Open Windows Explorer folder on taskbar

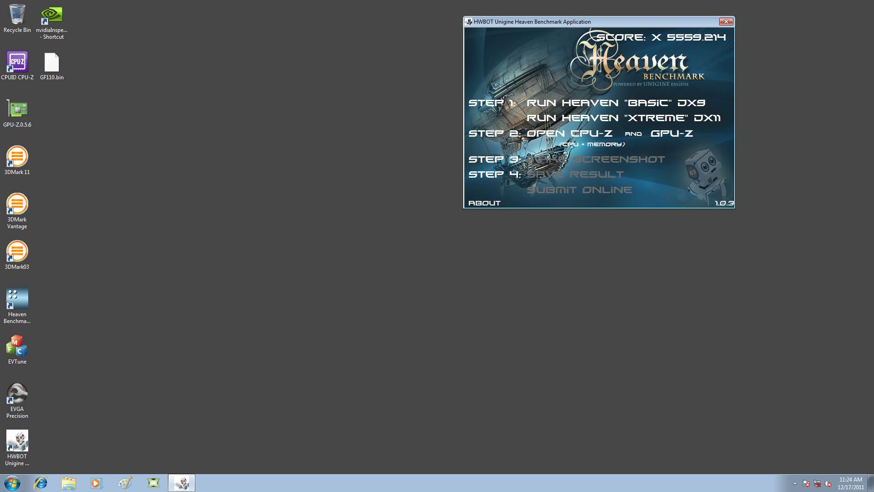click(69, 483)
